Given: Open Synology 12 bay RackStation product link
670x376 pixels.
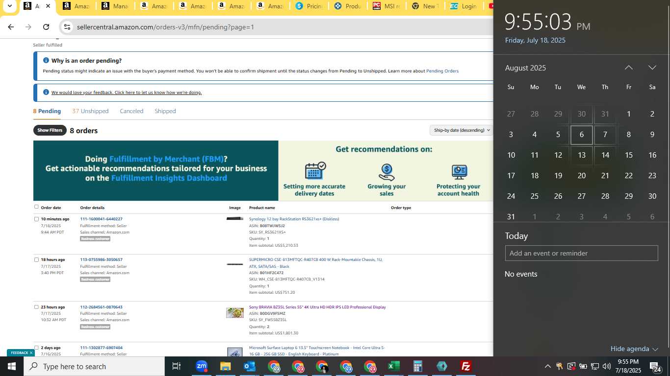Looking at the screenshot, I should pyautogui.click(x=294, y=219).
